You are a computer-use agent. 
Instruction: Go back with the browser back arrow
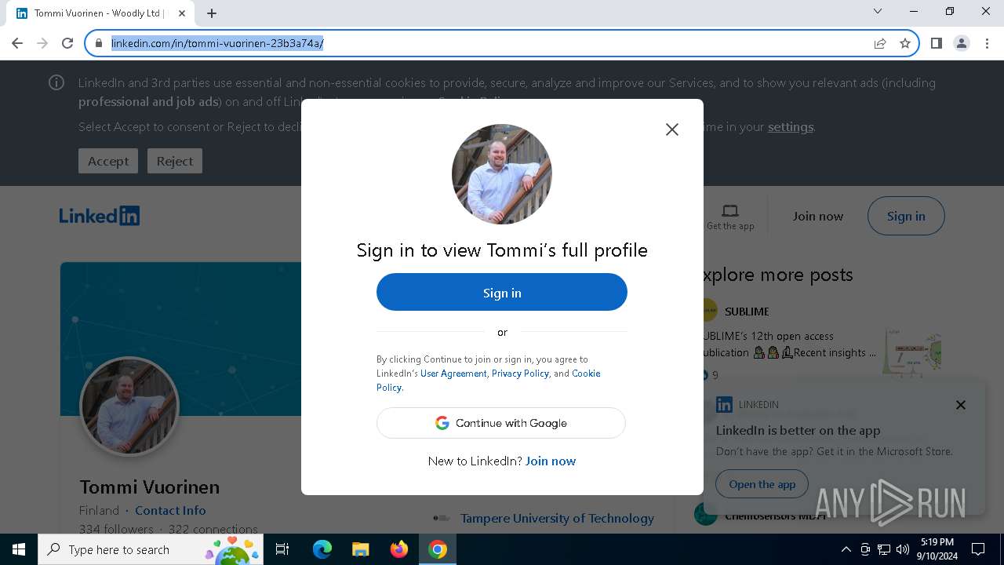[x=17, y=43]
